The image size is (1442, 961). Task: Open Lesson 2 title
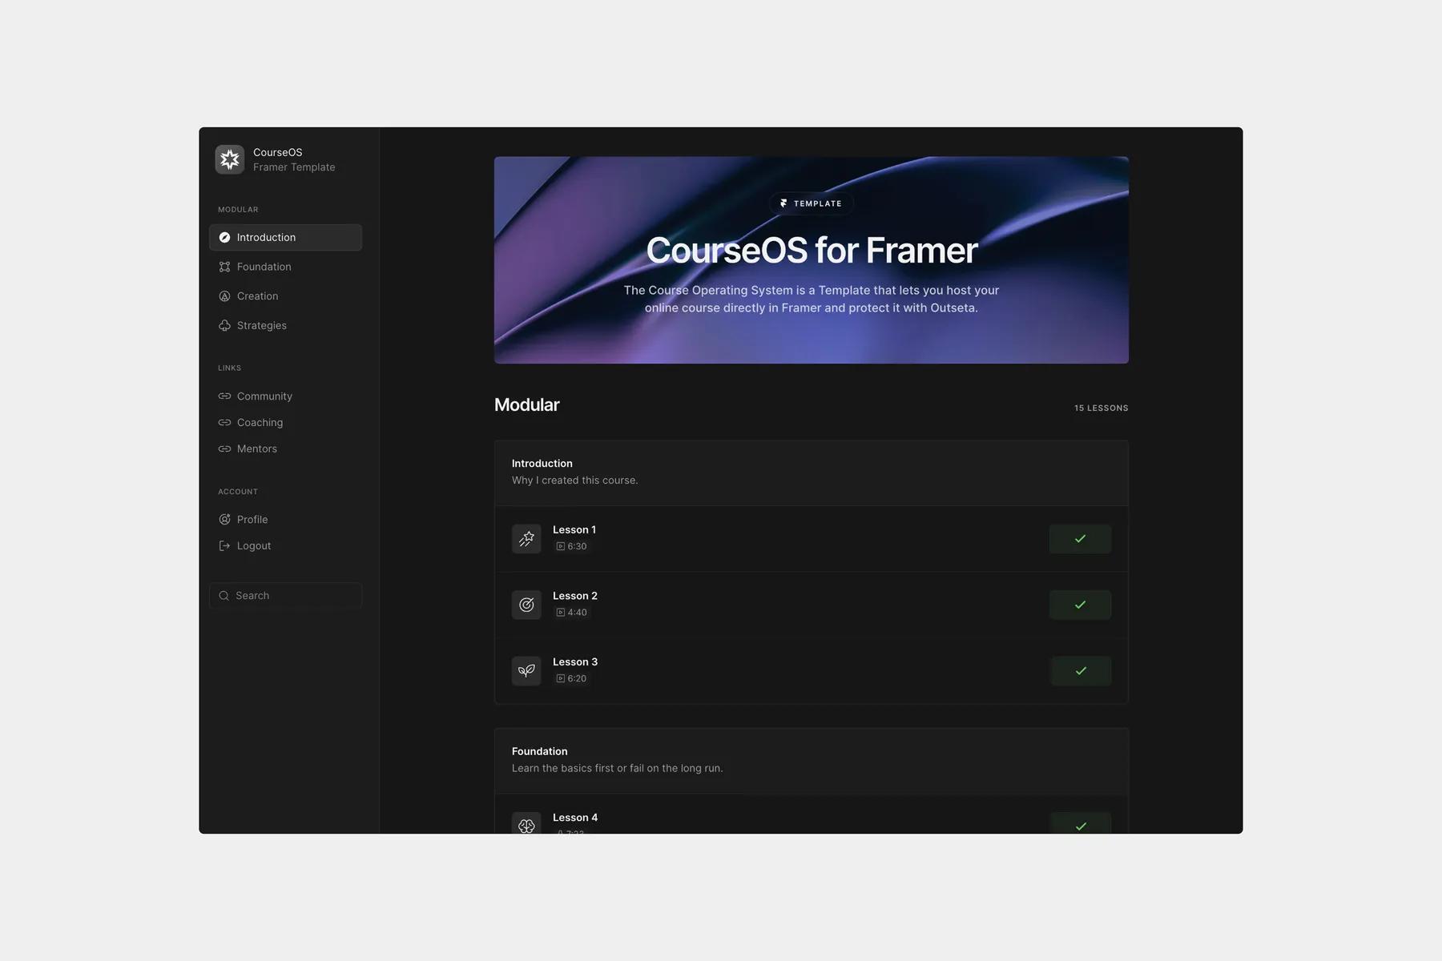575,596
